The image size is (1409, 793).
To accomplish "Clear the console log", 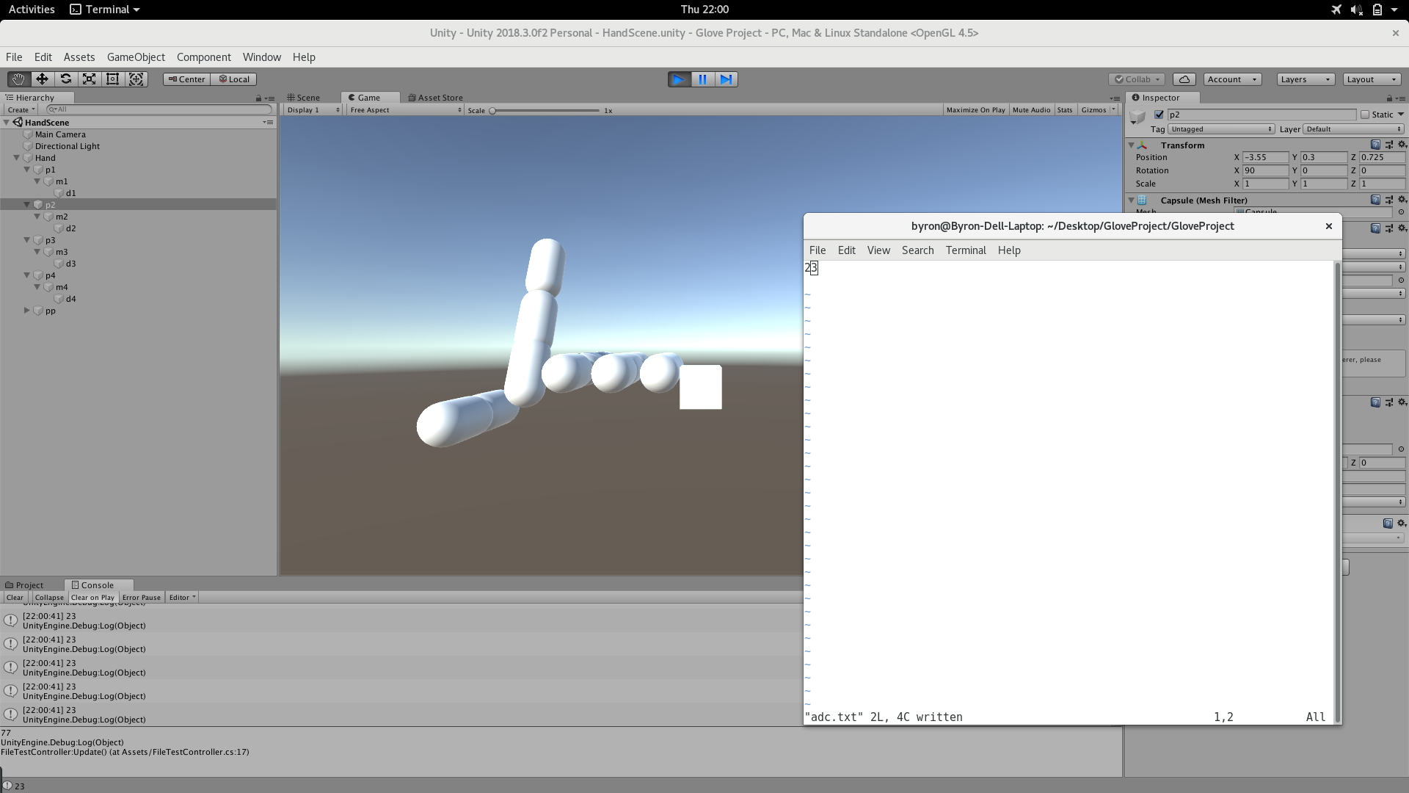I will pos(15,598).
